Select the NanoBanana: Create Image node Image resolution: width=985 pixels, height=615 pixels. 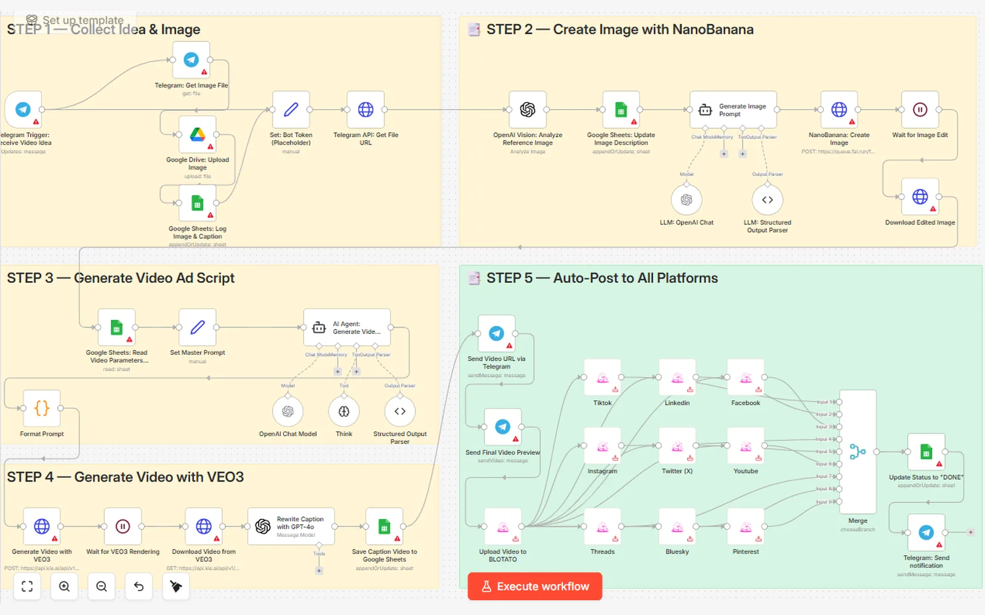click(x=839, y=109)
